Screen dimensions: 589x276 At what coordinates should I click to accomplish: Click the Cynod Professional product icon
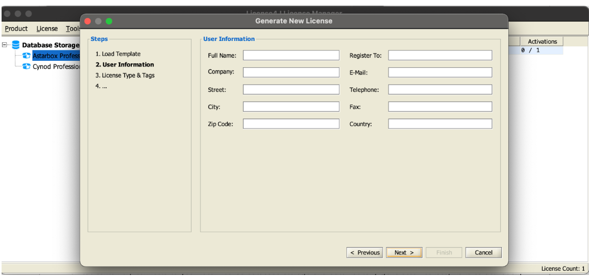pyautogui.click(x=27, y=67)
